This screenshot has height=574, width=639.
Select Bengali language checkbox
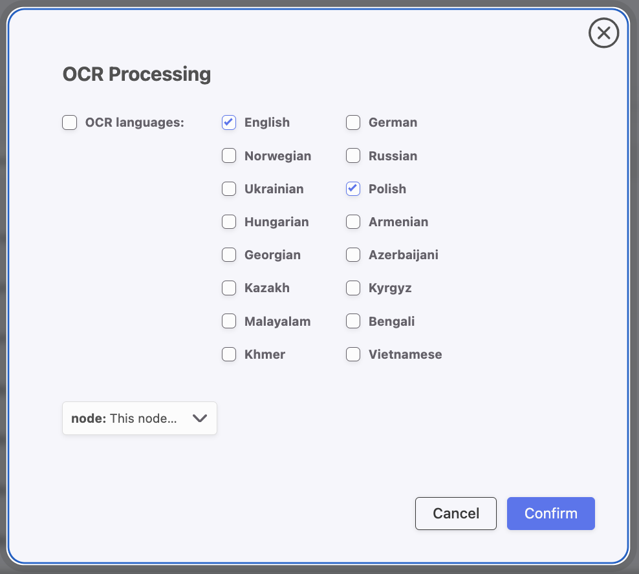(353, 321)
